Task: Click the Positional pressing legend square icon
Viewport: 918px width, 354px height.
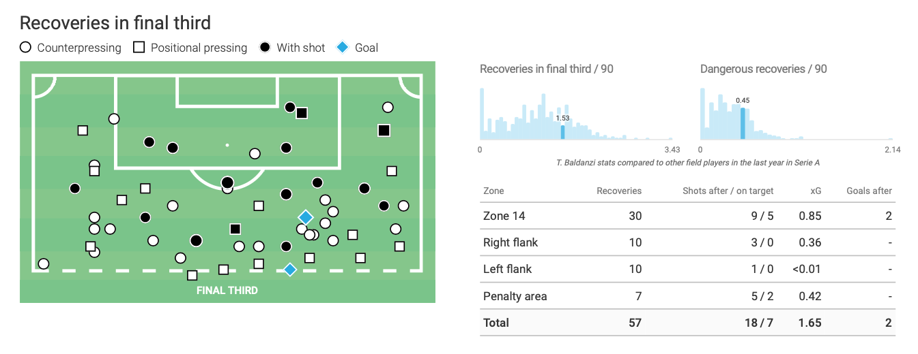Action: (x=139, y=48)
